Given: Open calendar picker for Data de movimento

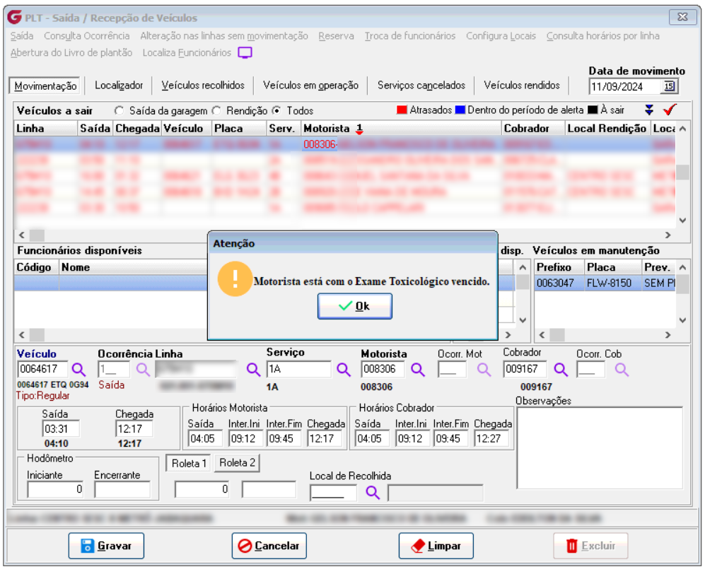Looking at the screenshot, I should pos(669,86).
